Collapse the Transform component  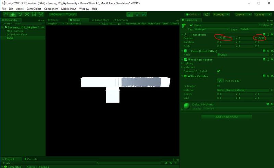point(182,35)
